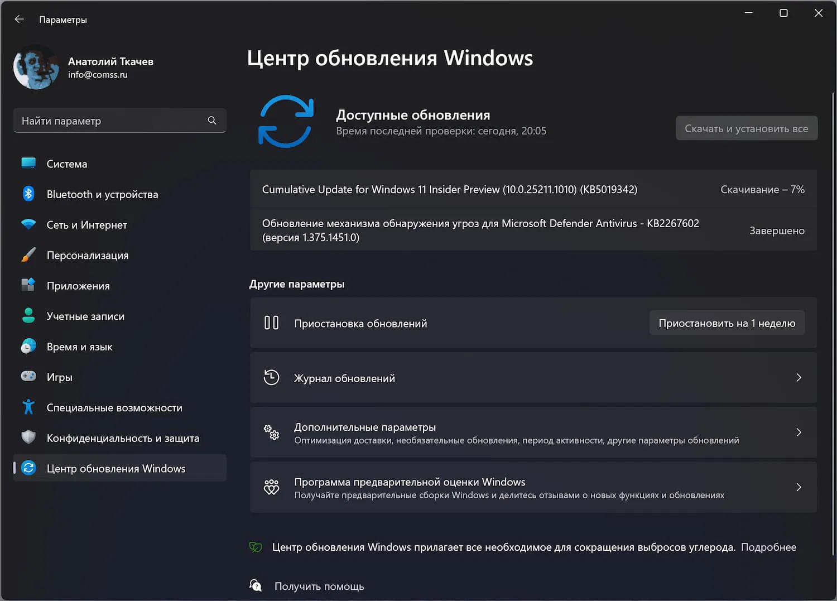Open Конфиденциальность и защита

pos(120,437)
